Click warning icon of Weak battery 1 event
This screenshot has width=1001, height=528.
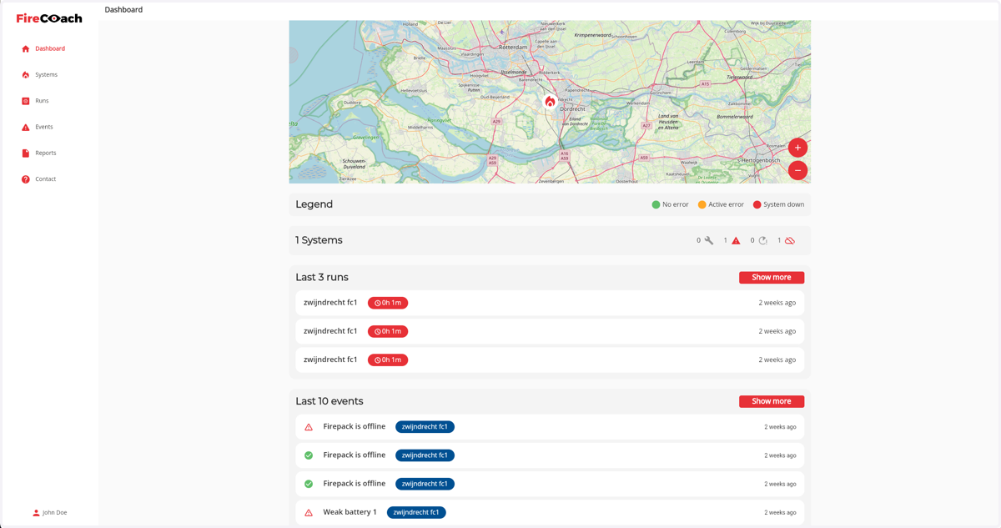309,513
